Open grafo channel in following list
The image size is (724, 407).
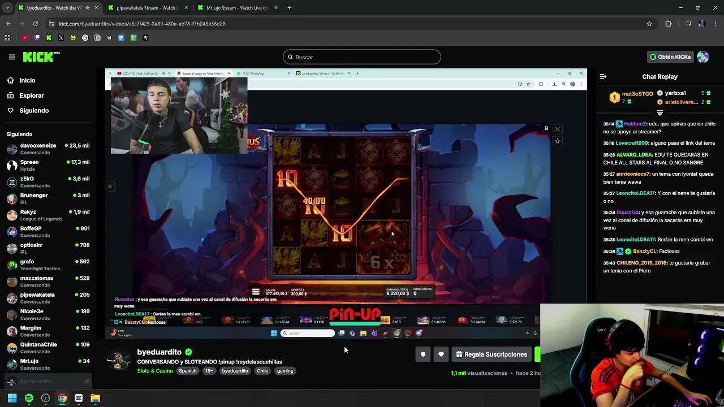tap(48, 265)
